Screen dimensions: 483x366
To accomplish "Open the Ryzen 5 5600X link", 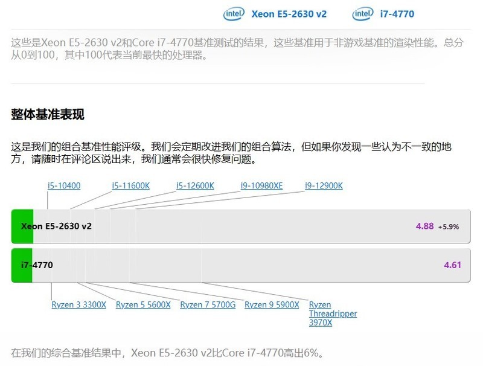I will tap(143, 304).
